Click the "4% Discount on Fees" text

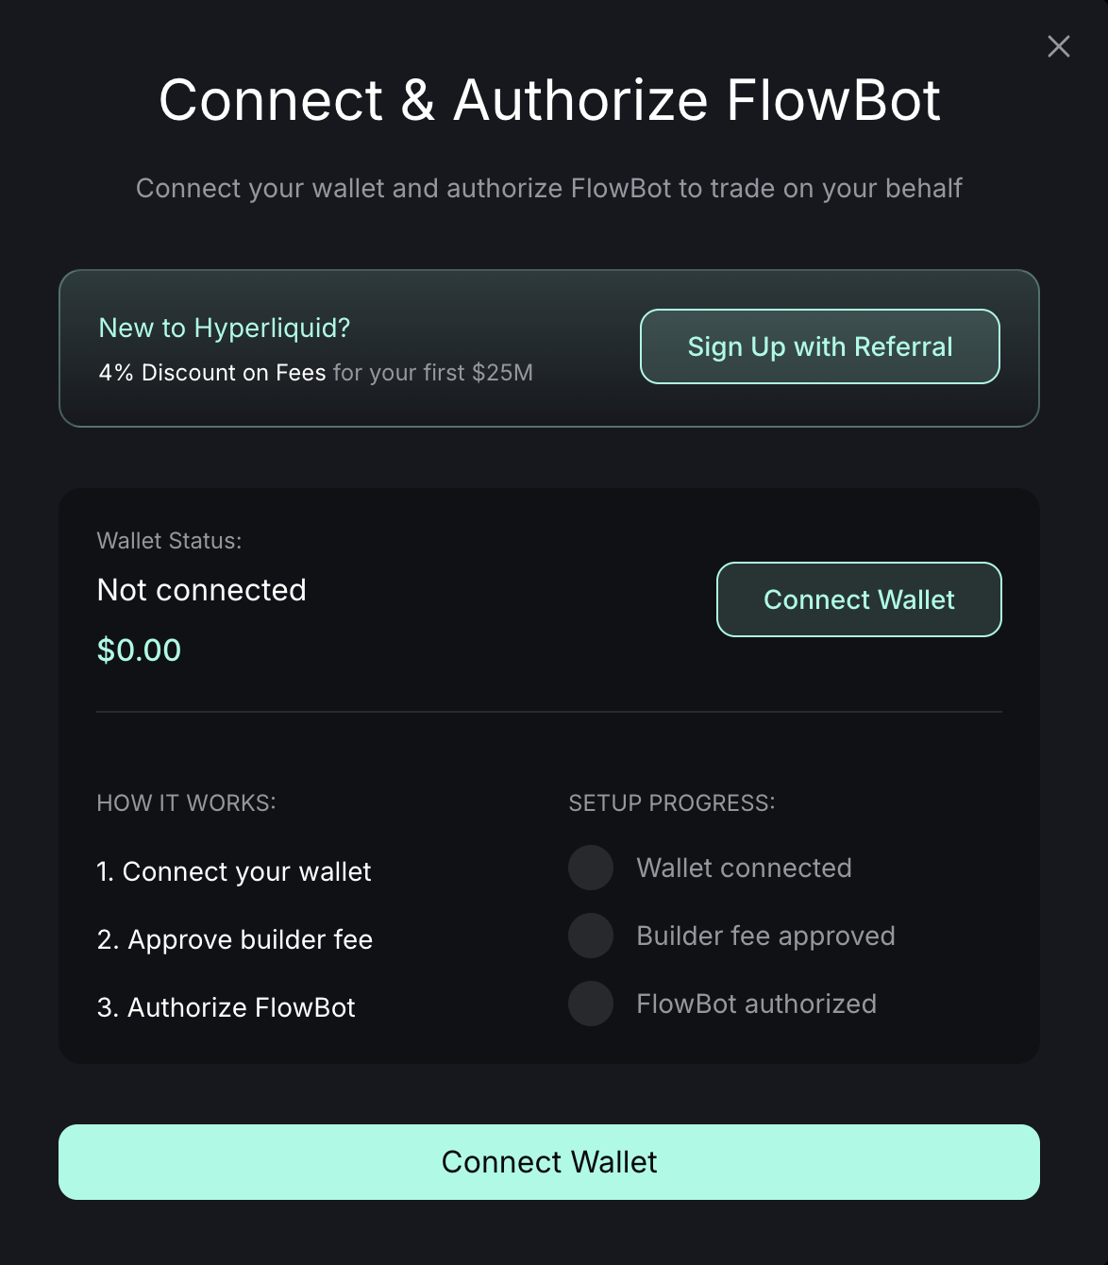[x=212, y=373]
